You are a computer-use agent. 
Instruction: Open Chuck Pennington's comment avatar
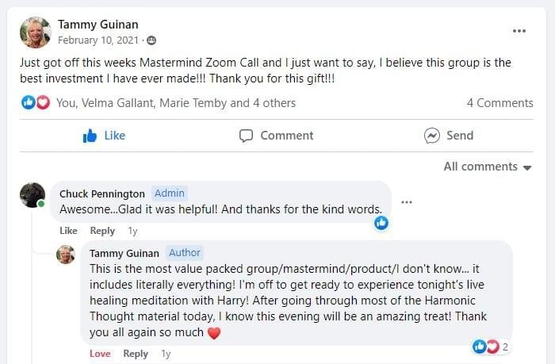click(33, 195)
